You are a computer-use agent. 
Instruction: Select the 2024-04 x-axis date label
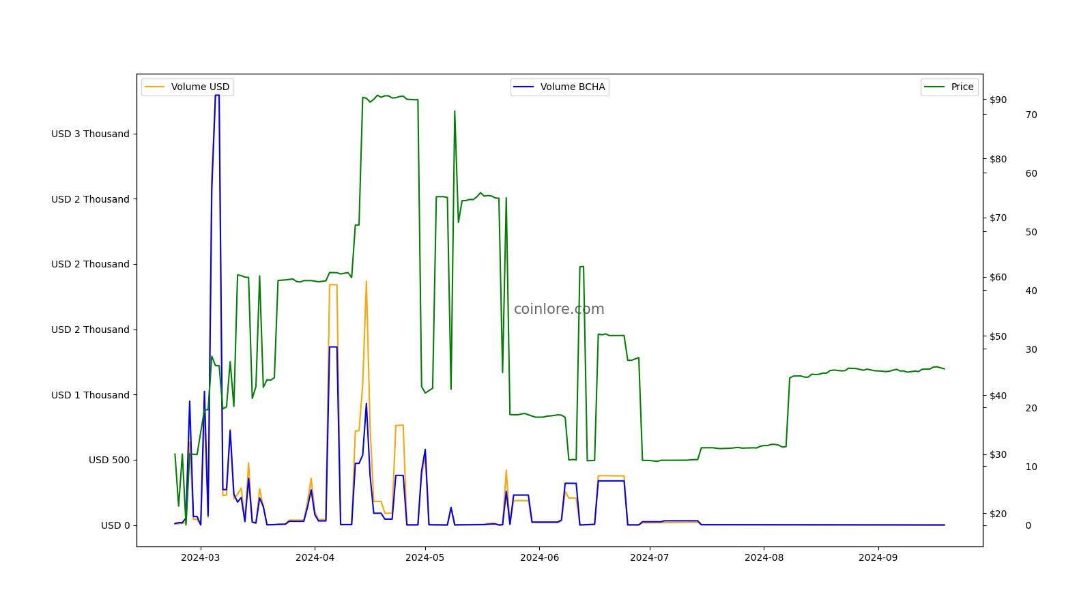315,557
